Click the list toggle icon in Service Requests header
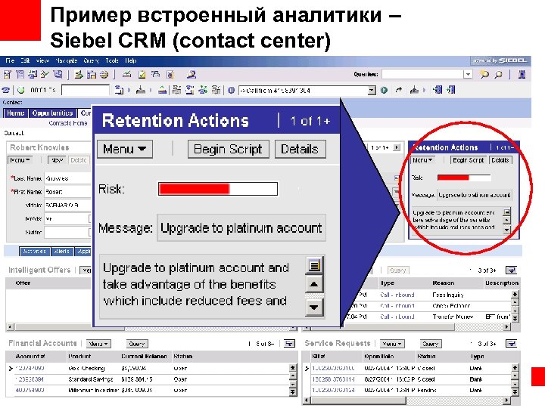The height and width of the screenshot is (408, 545). pyautogui.click(x=511, y=344)
